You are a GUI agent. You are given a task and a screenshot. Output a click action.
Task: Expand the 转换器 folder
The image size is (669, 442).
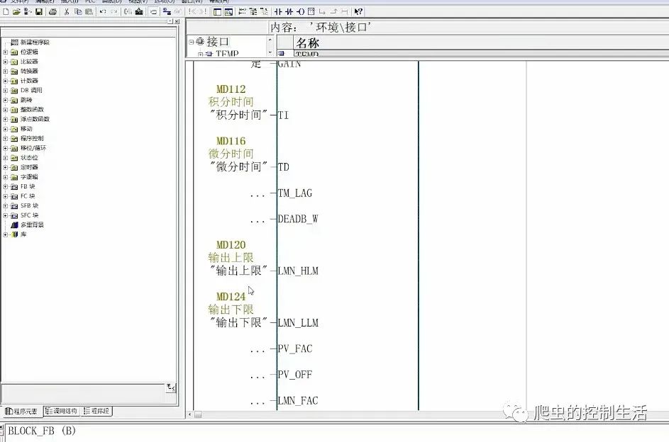click(5, 71)
